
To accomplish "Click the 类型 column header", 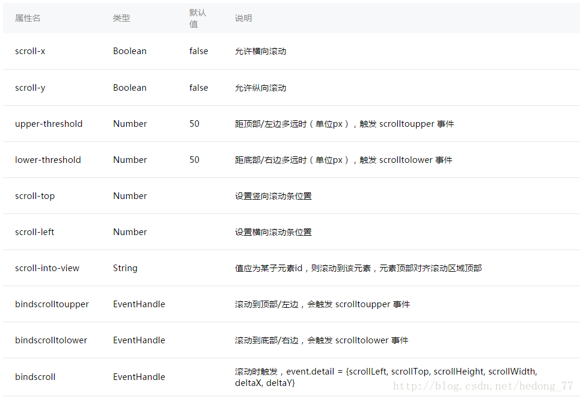I will click(x=121, y=19).
